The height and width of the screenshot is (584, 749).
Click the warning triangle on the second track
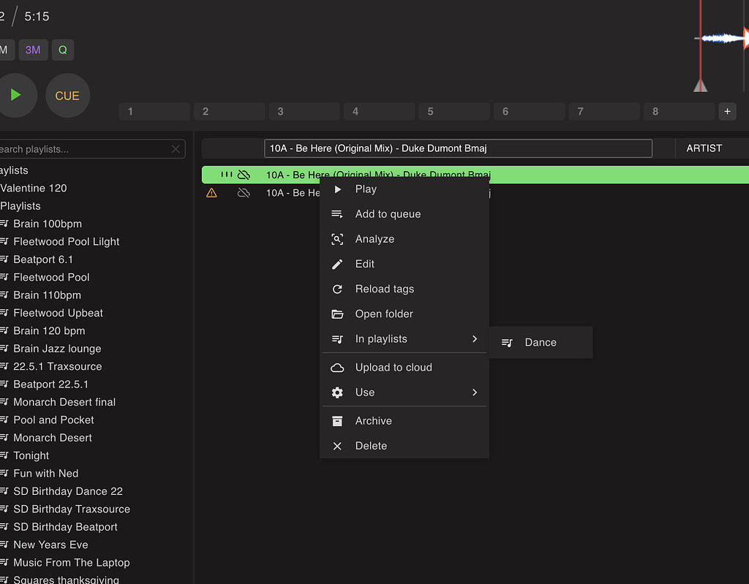(211, 192)
